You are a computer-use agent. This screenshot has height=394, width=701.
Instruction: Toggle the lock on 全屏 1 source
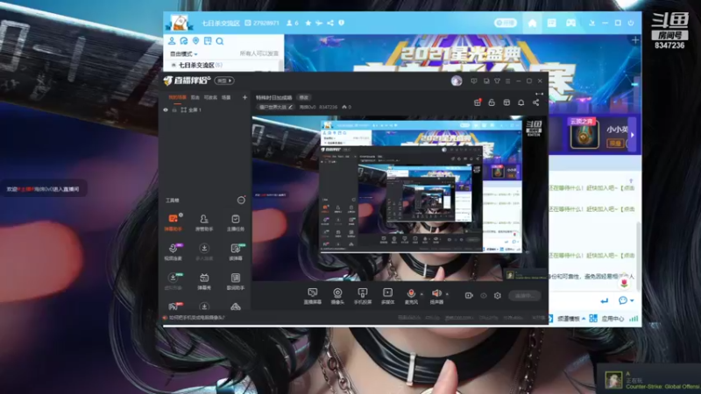pos(174,110)
